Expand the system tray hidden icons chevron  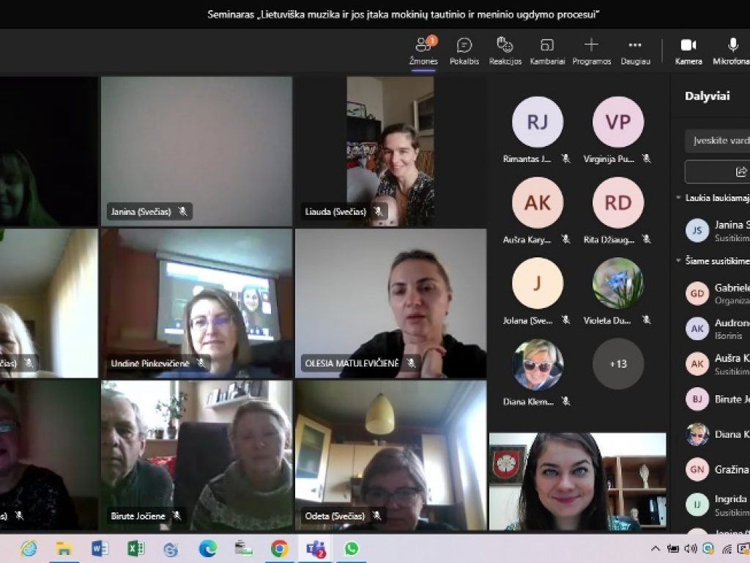point(656,548)
